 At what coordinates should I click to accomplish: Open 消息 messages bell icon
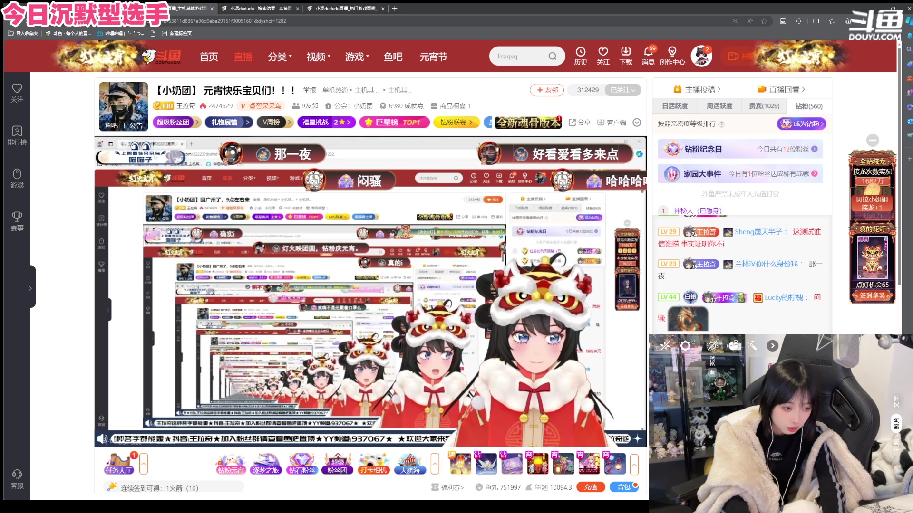point(648,56)
